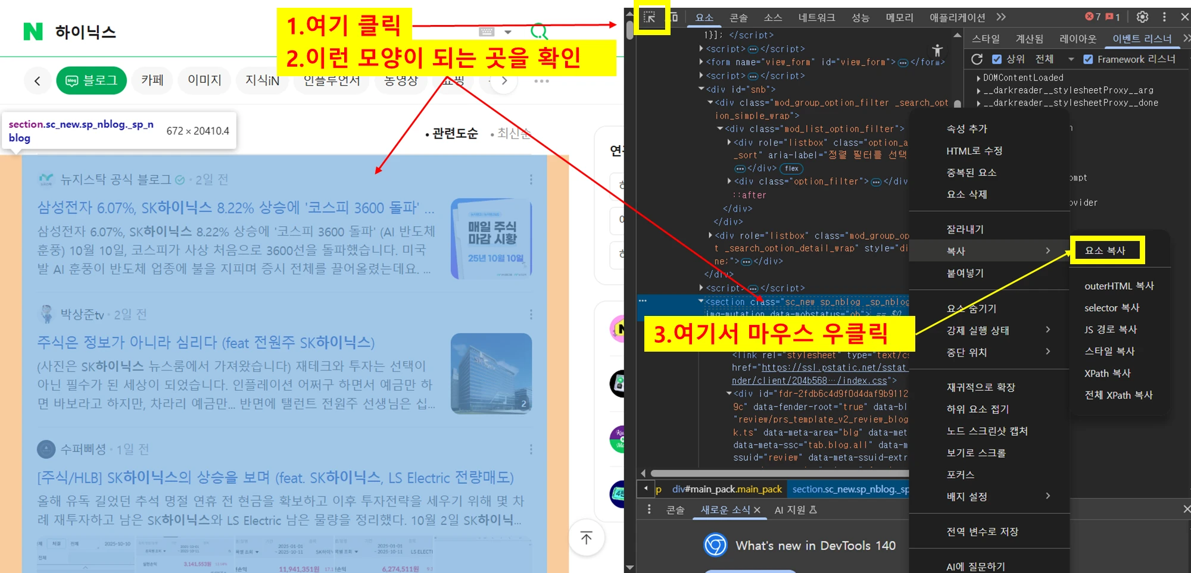Click the red error count indicator
Screen dimensions: 1191x573
coord(1093,17)
